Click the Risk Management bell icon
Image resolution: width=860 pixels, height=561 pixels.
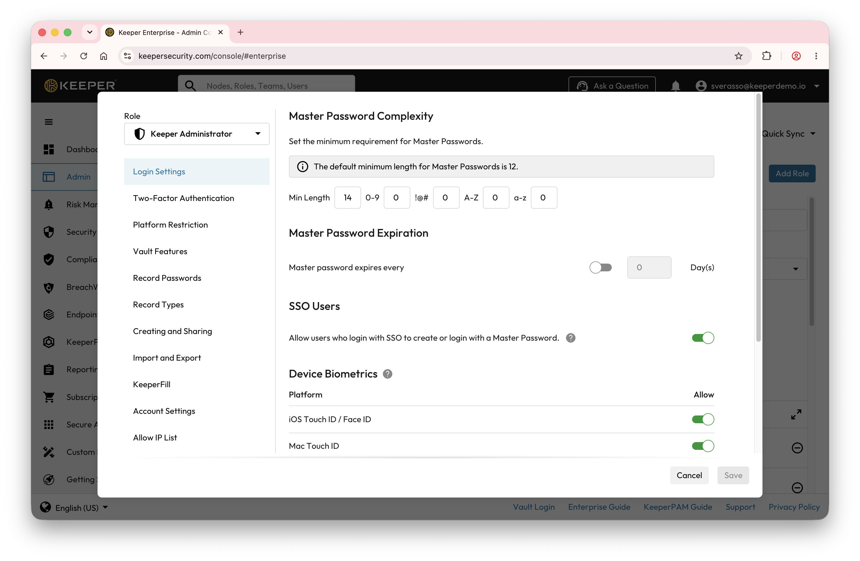tap(49, 205)
